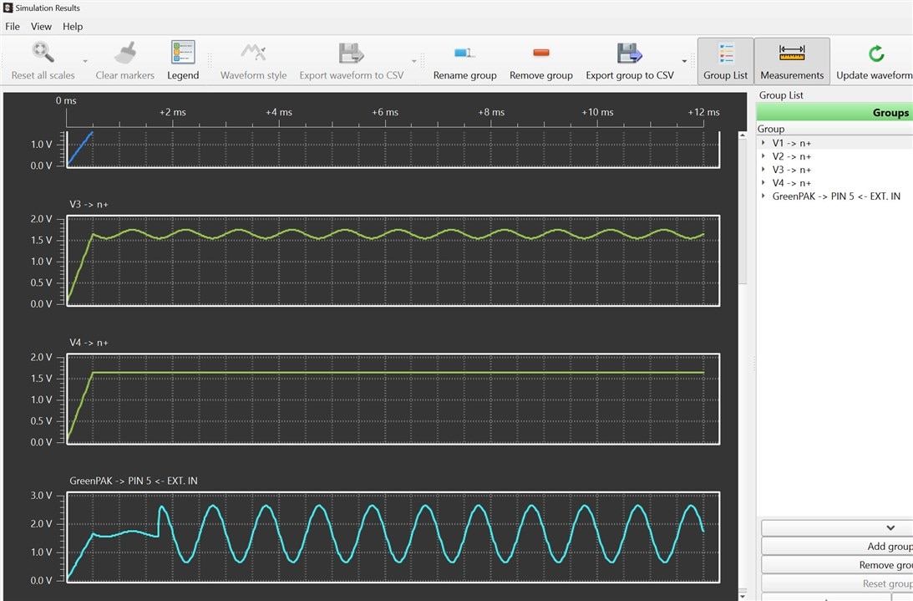
Task: Select V4 -> n+ in group list
Action: (791, 183)
